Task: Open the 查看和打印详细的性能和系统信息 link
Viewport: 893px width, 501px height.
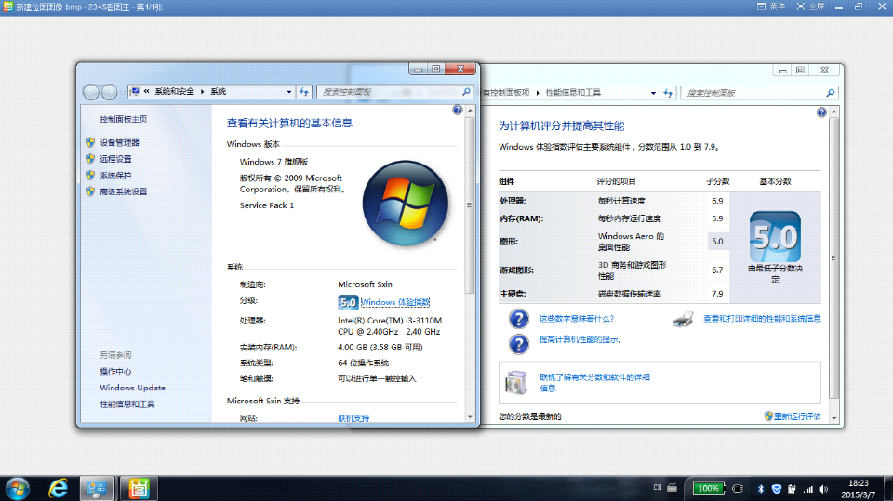Action: (x=762, y=319)
